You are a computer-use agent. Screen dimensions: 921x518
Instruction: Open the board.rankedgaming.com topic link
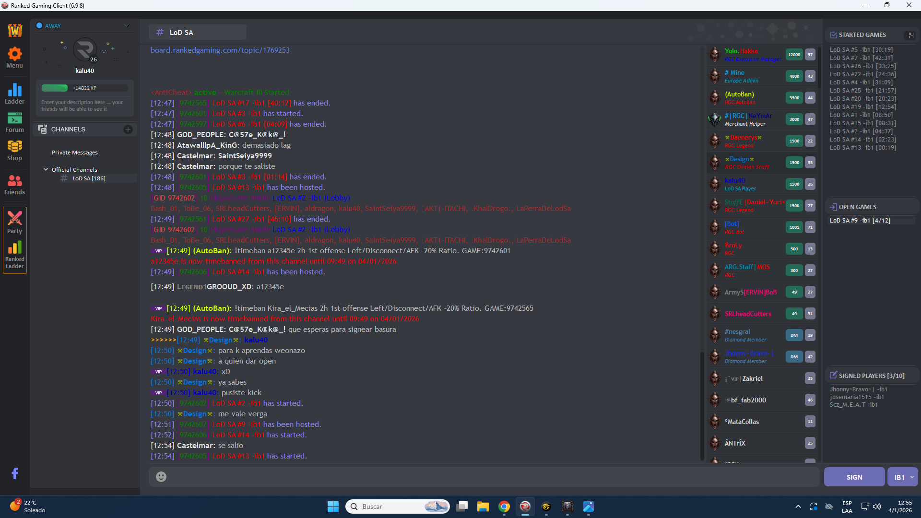pyautogui.click(x=220, y=50)
